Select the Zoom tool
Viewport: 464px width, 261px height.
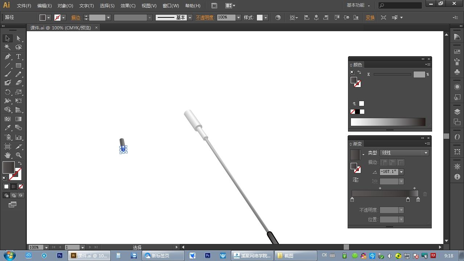tap(18, 155)
